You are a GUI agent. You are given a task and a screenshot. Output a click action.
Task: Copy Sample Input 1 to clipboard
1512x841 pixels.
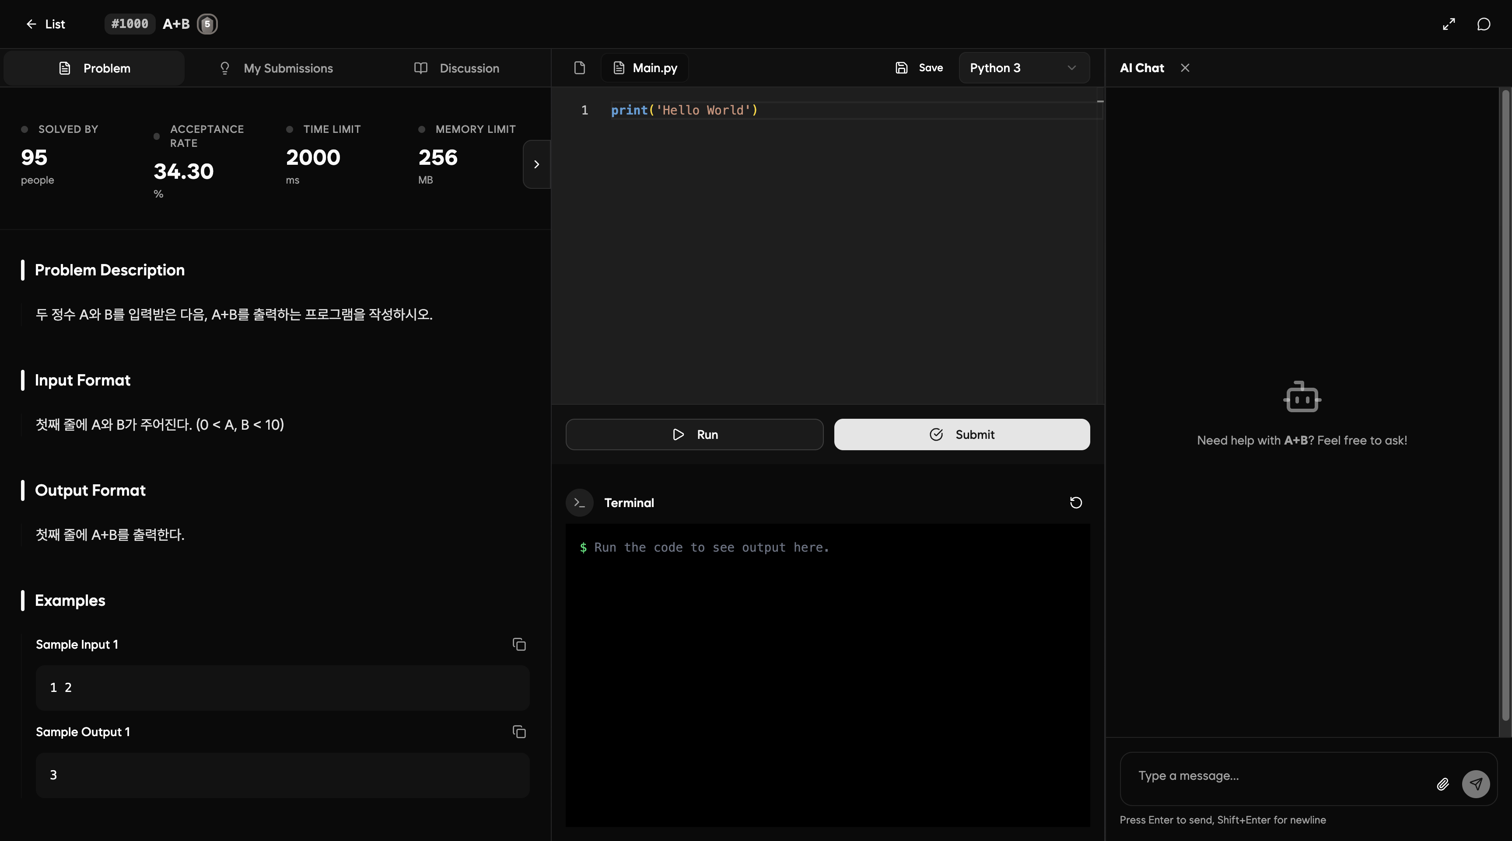pos(519,644)
